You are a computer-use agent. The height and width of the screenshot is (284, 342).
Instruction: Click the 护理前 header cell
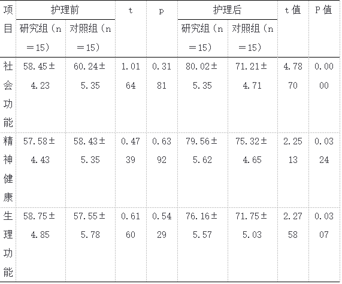(x=65, y=10)
